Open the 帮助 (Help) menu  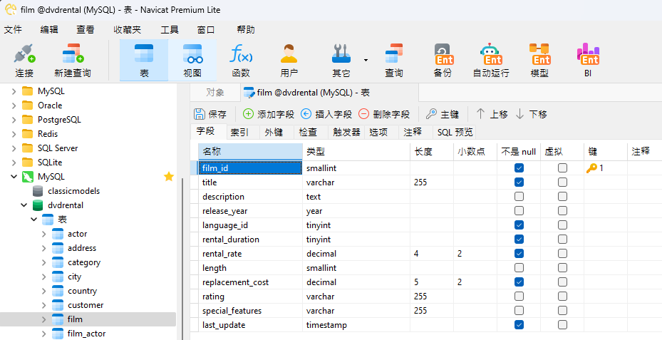[246, 30]
